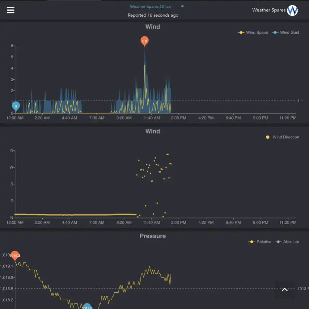The height and width of the screenshot is (309, 309).
Task: Toggle the Wind Gust legend series
Action: pos(285,32)
